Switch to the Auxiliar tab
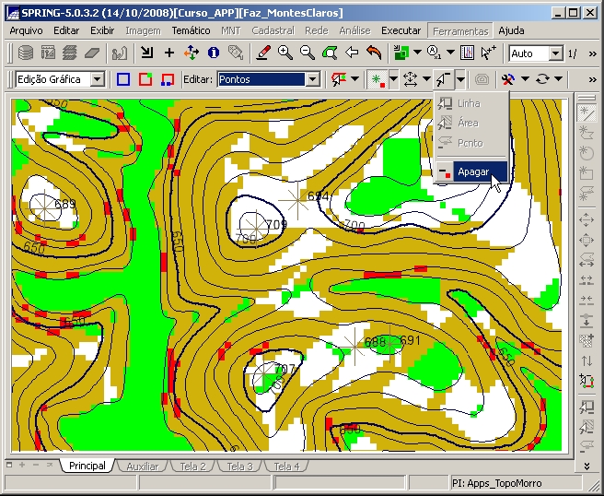The height and width of the screenshot is (496, 604). tap(142, 466)
